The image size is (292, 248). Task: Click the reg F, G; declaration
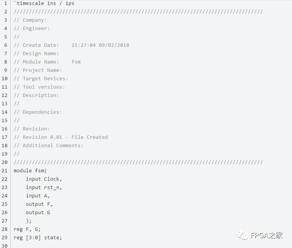(27, 229)
